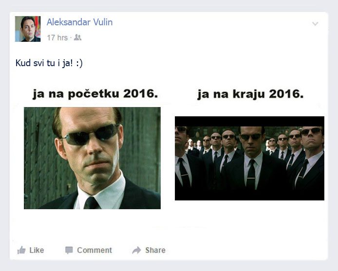The height and width of the screenshot is (271, 338).
Task: Click the sunglasses in the left photo
Action: [x=91, y=135]
